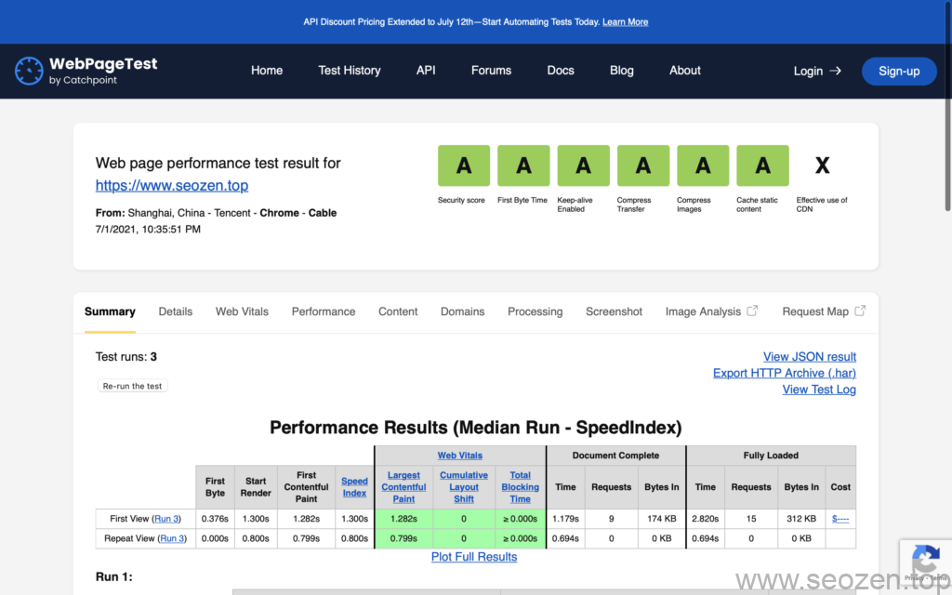This screenshot has width=952, height=595.
Task: Click the Effective use of CDN X grade
Action: click(x=822, y=165)
